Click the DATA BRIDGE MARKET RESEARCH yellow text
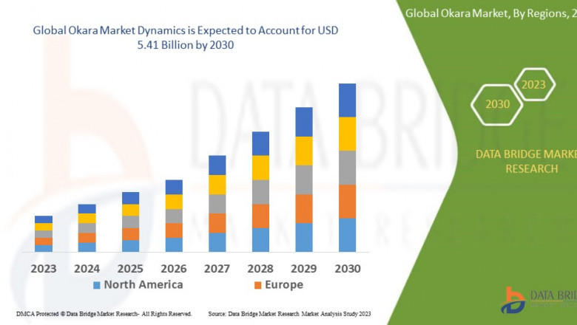The image size is (577, 325). coord(527,161)
